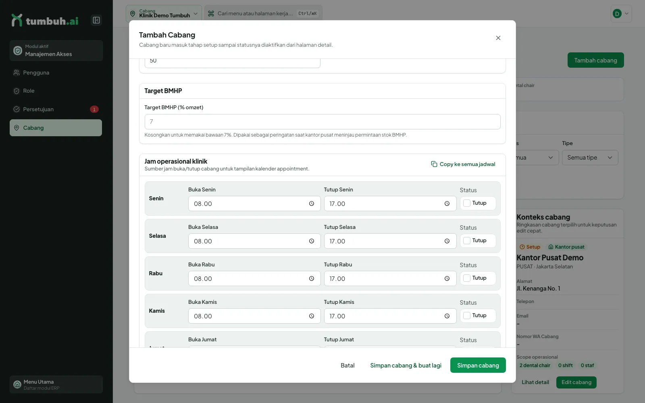
Task: Click clock icon in Tutup Rabu field
Action: pos(447,278)
